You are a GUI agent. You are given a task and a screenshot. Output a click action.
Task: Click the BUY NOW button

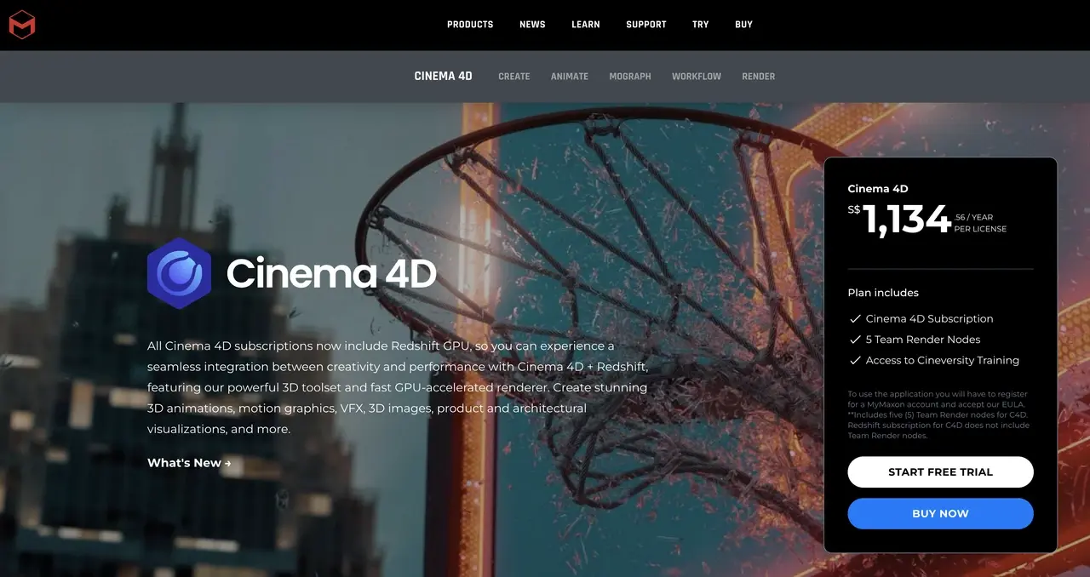coord(941,514)
